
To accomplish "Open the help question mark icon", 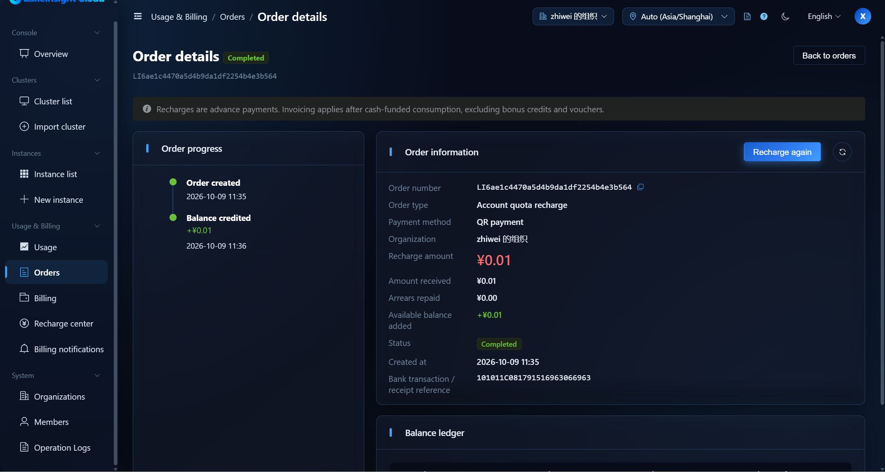I will click(764, 17).
